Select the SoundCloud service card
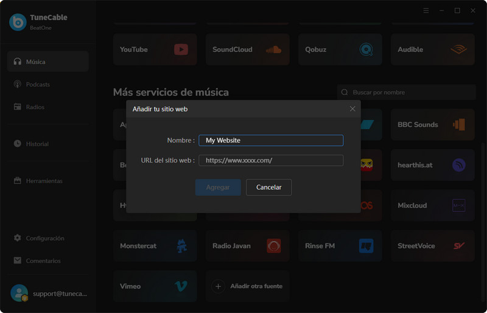Viewport: 487px width, 313px height. point(248,49)
